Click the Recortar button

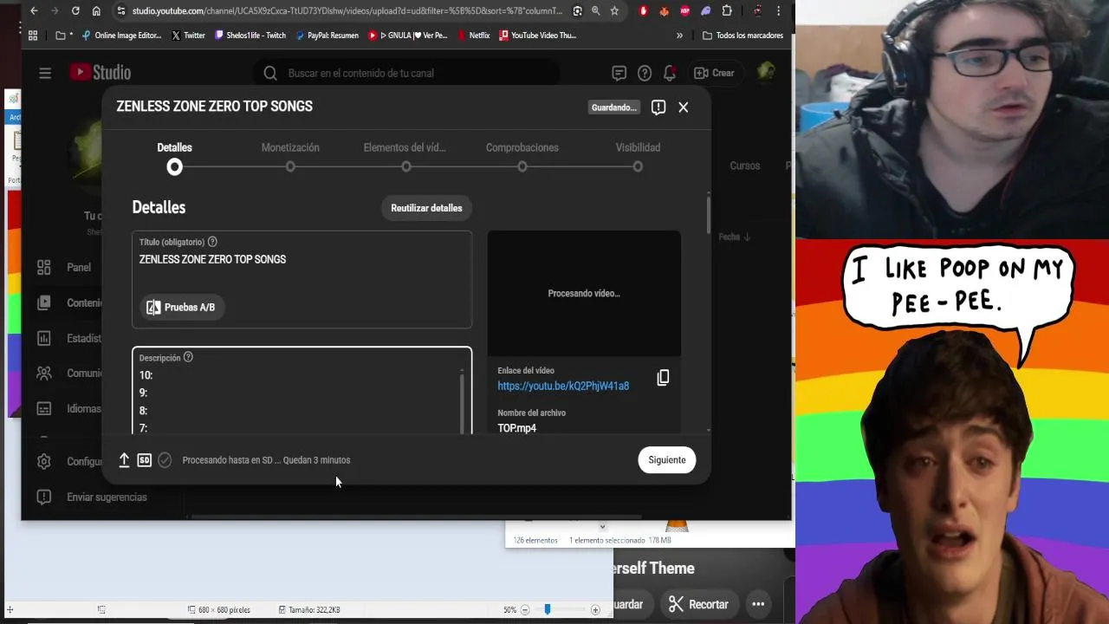coord(699,604)
